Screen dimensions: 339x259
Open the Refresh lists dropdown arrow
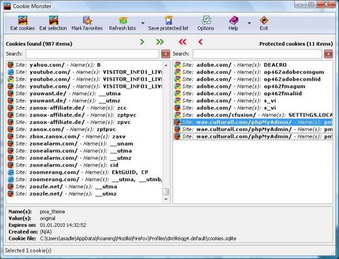point(143,23)
